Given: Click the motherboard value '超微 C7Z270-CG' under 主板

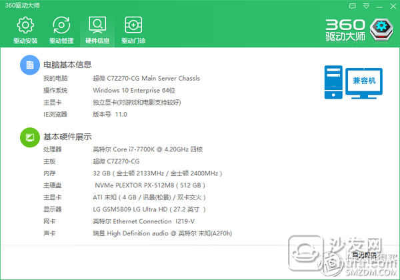Looking at the screenshot, I should 116,161.
